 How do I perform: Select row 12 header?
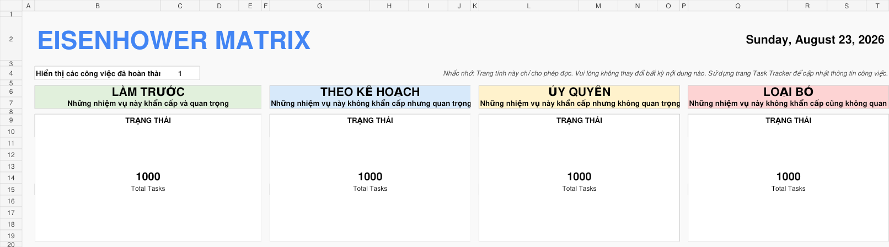[11, 155]
